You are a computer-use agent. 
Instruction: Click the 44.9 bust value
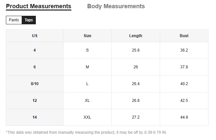[184, 117]
